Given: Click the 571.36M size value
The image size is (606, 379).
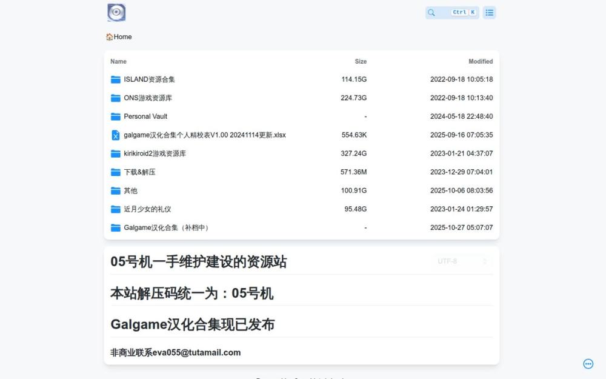Looking at the screenshot, I should point(354,172).
